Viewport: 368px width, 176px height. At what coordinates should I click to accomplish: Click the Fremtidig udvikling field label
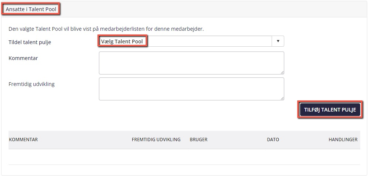pyautogui.click(x=32, y=84)
